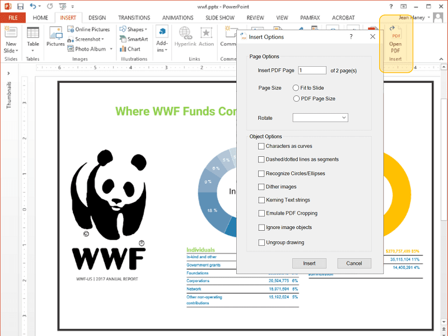
Task: Create a Photo Album
Action: [87, 49]
